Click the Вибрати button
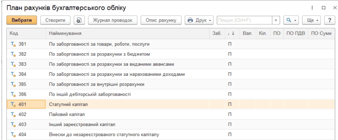Image resolution: width=338 pixels, height=140 pixels. click(x=22, y=20)
